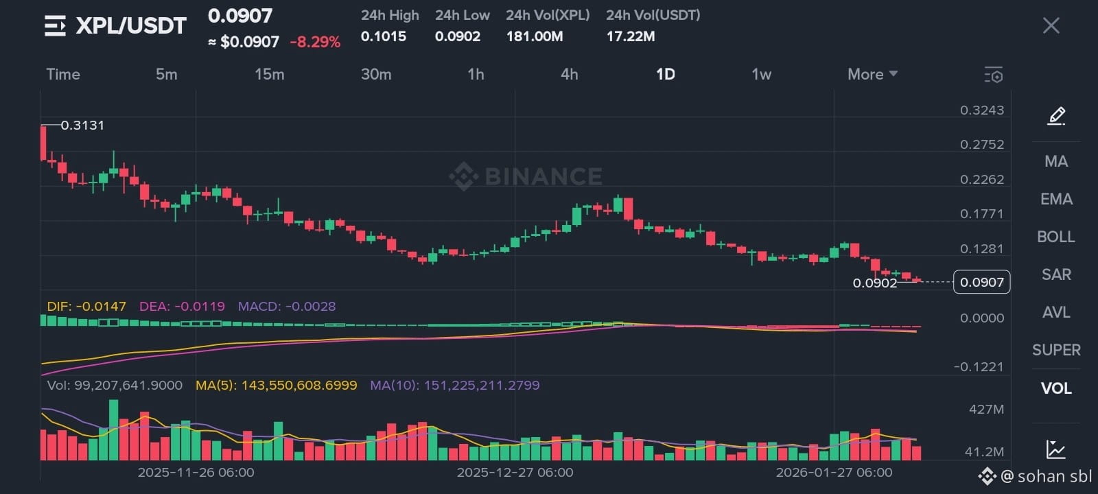
Task: Click the current price label 0.0907 on axis
Action: pyautogui.click(x=981, y=282)
